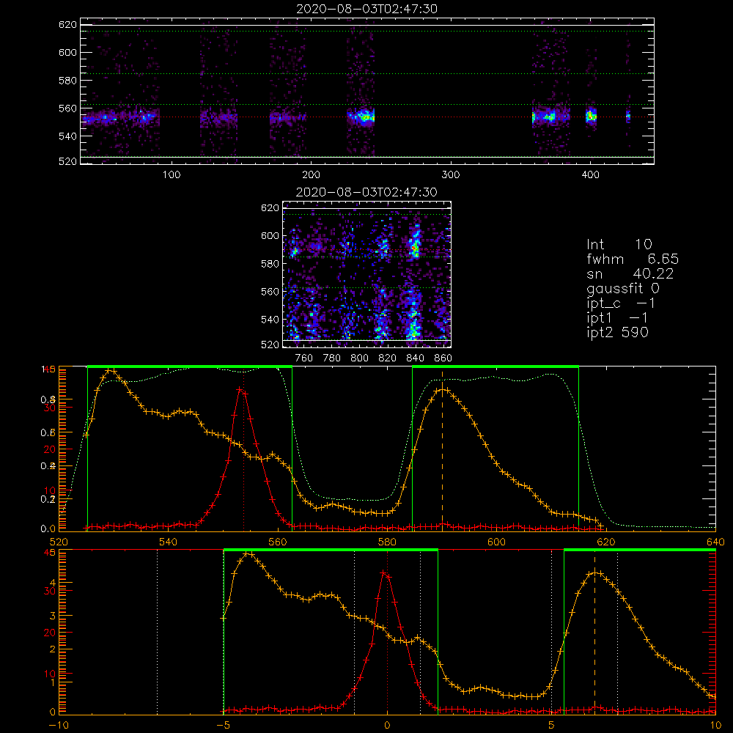Click the 'ipt_c -1' parameter text
This screenshot has height=733, width=733.
pos(621,303)
